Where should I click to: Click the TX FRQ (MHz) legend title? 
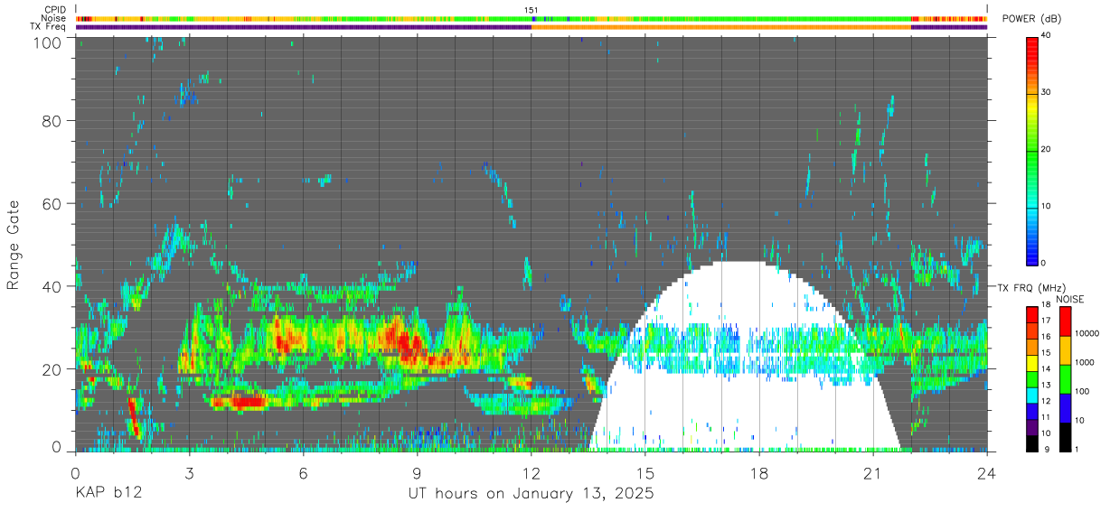pyautogui.click(x=1030, y=287)
